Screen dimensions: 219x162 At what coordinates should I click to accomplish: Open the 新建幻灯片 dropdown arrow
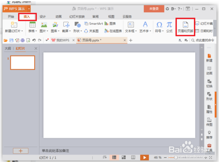point(22,31)
